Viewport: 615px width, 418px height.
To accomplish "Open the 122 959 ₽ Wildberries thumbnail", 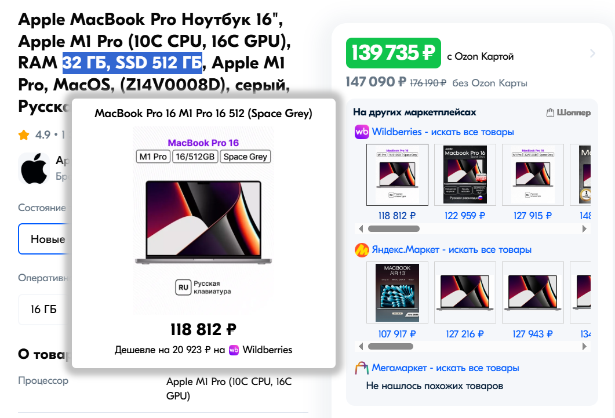I will (x=465, y=175).
